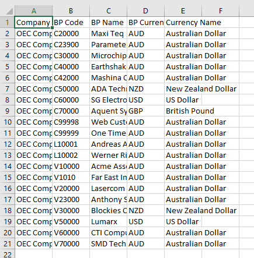The width and height of the screenshot is (254, 258).
Task: Click the Maxi Teq cell
Action: (x=108, y=34)
